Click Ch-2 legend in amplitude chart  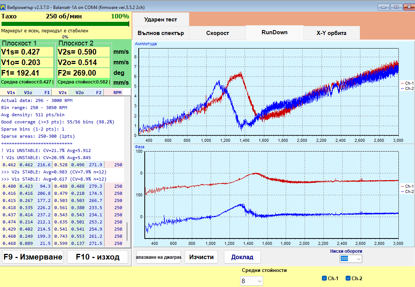point(407,89)
